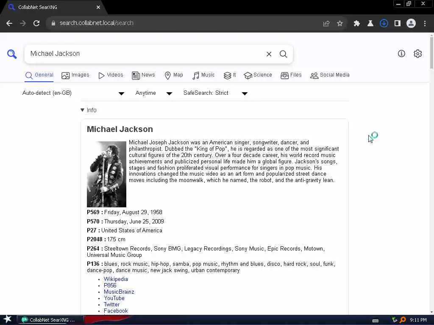Switch to the It tab

point(229,75)
